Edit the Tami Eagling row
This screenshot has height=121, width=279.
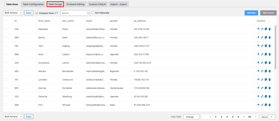click(x=262, y=46)
